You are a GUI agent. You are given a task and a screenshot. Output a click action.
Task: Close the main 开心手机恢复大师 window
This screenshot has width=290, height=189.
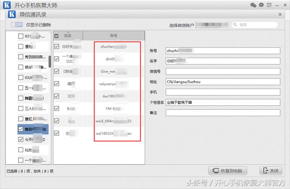tap(285, 5)
